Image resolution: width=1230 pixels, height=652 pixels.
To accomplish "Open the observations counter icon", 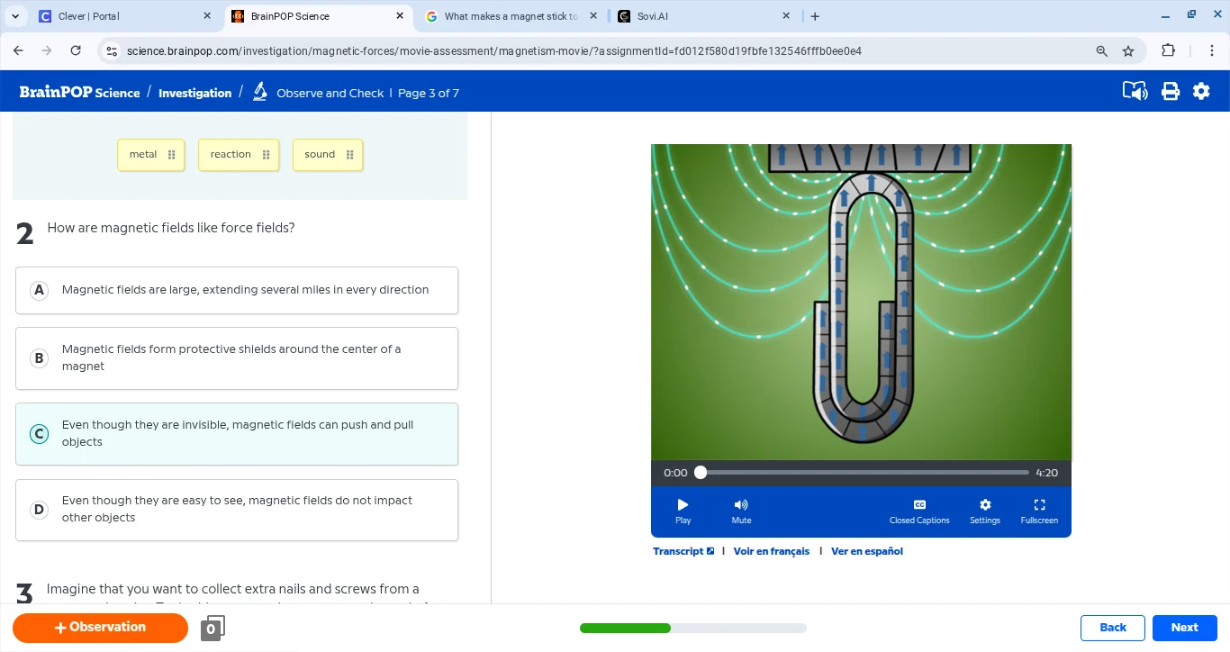I will [x=213, y=628].
